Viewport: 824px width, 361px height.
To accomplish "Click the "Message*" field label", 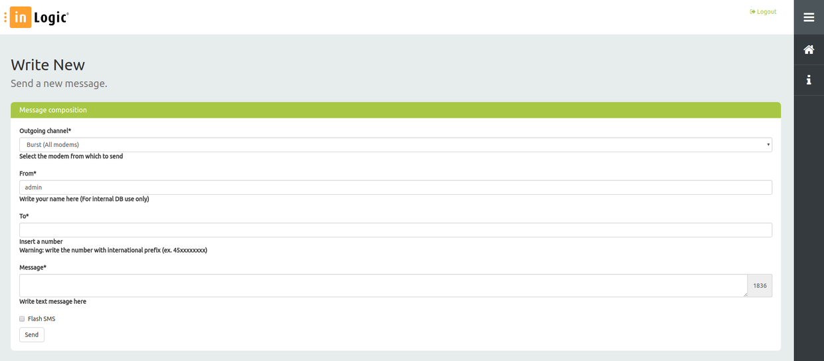I will pyautogui.click(x=33, y=267).
